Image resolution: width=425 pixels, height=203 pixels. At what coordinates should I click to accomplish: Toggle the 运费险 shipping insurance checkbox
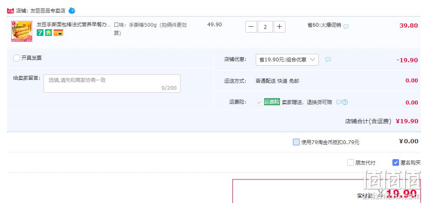[259, 102]
